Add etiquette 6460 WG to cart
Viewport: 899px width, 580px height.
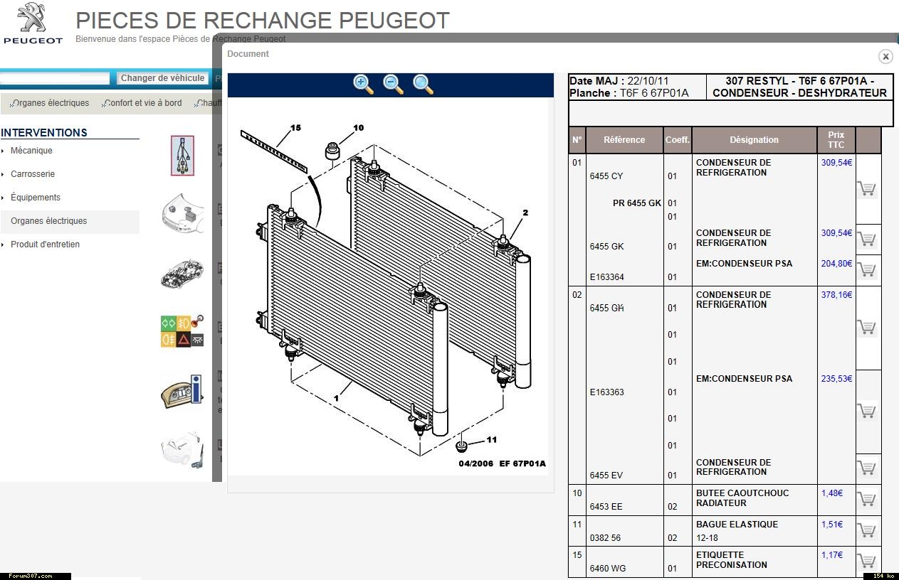click(866, 561)
